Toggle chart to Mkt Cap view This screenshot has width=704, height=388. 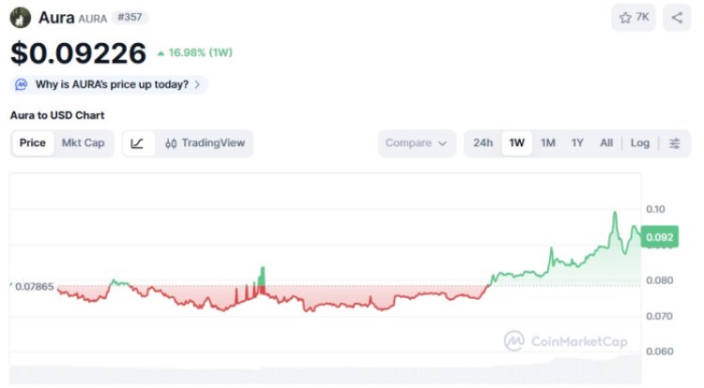[x=83, y=143]
